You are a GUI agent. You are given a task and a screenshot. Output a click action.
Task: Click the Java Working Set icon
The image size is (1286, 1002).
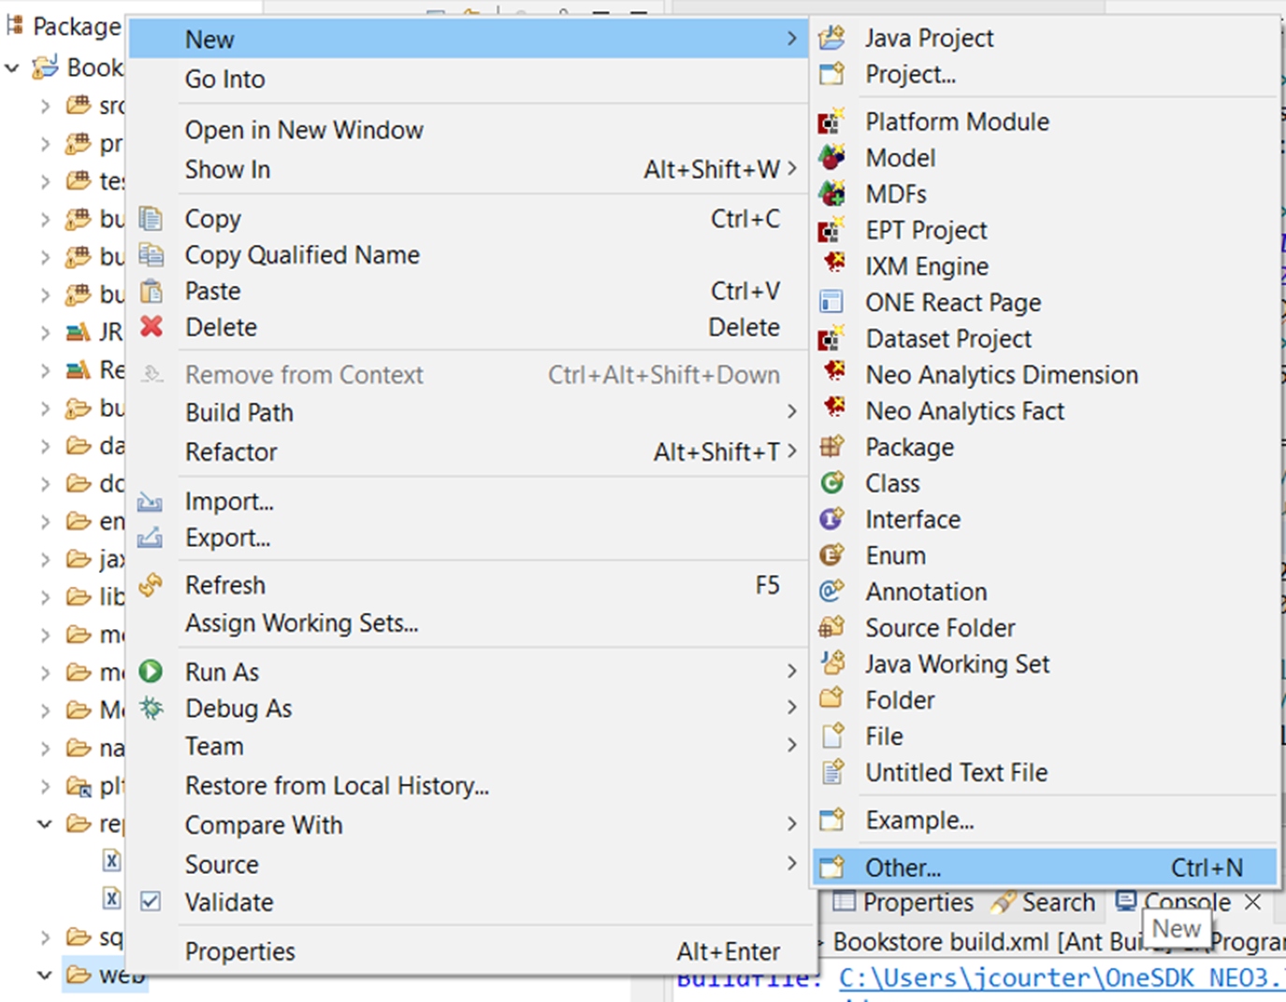click(831, 664)
